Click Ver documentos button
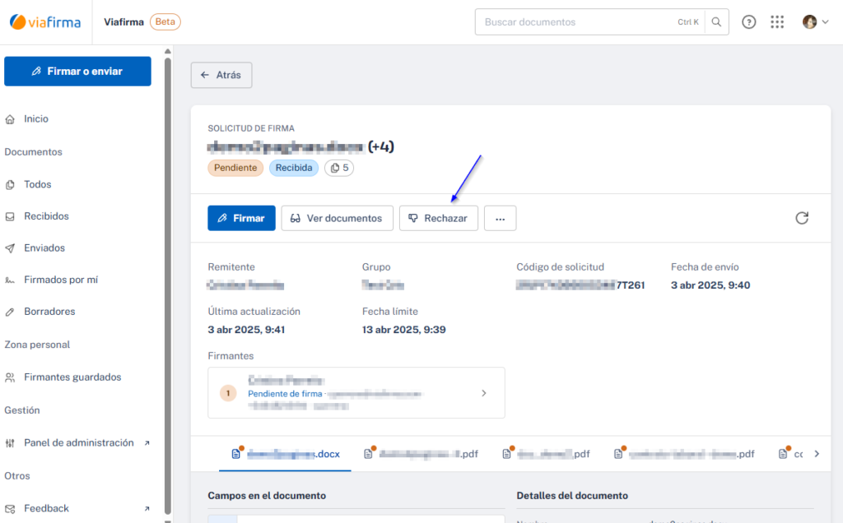Screen dimensions: 843x523 337,219
